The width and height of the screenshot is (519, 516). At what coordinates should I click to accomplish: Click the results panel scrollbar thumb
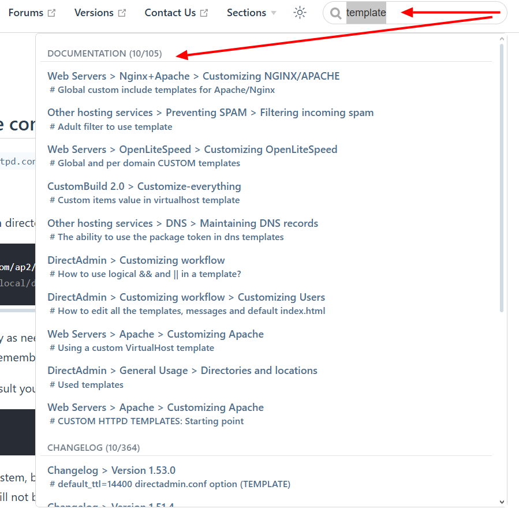[x=502, y=178]
